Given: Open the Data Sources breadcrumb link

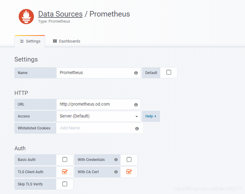Looking at the screenshot, I should [60, 14].
